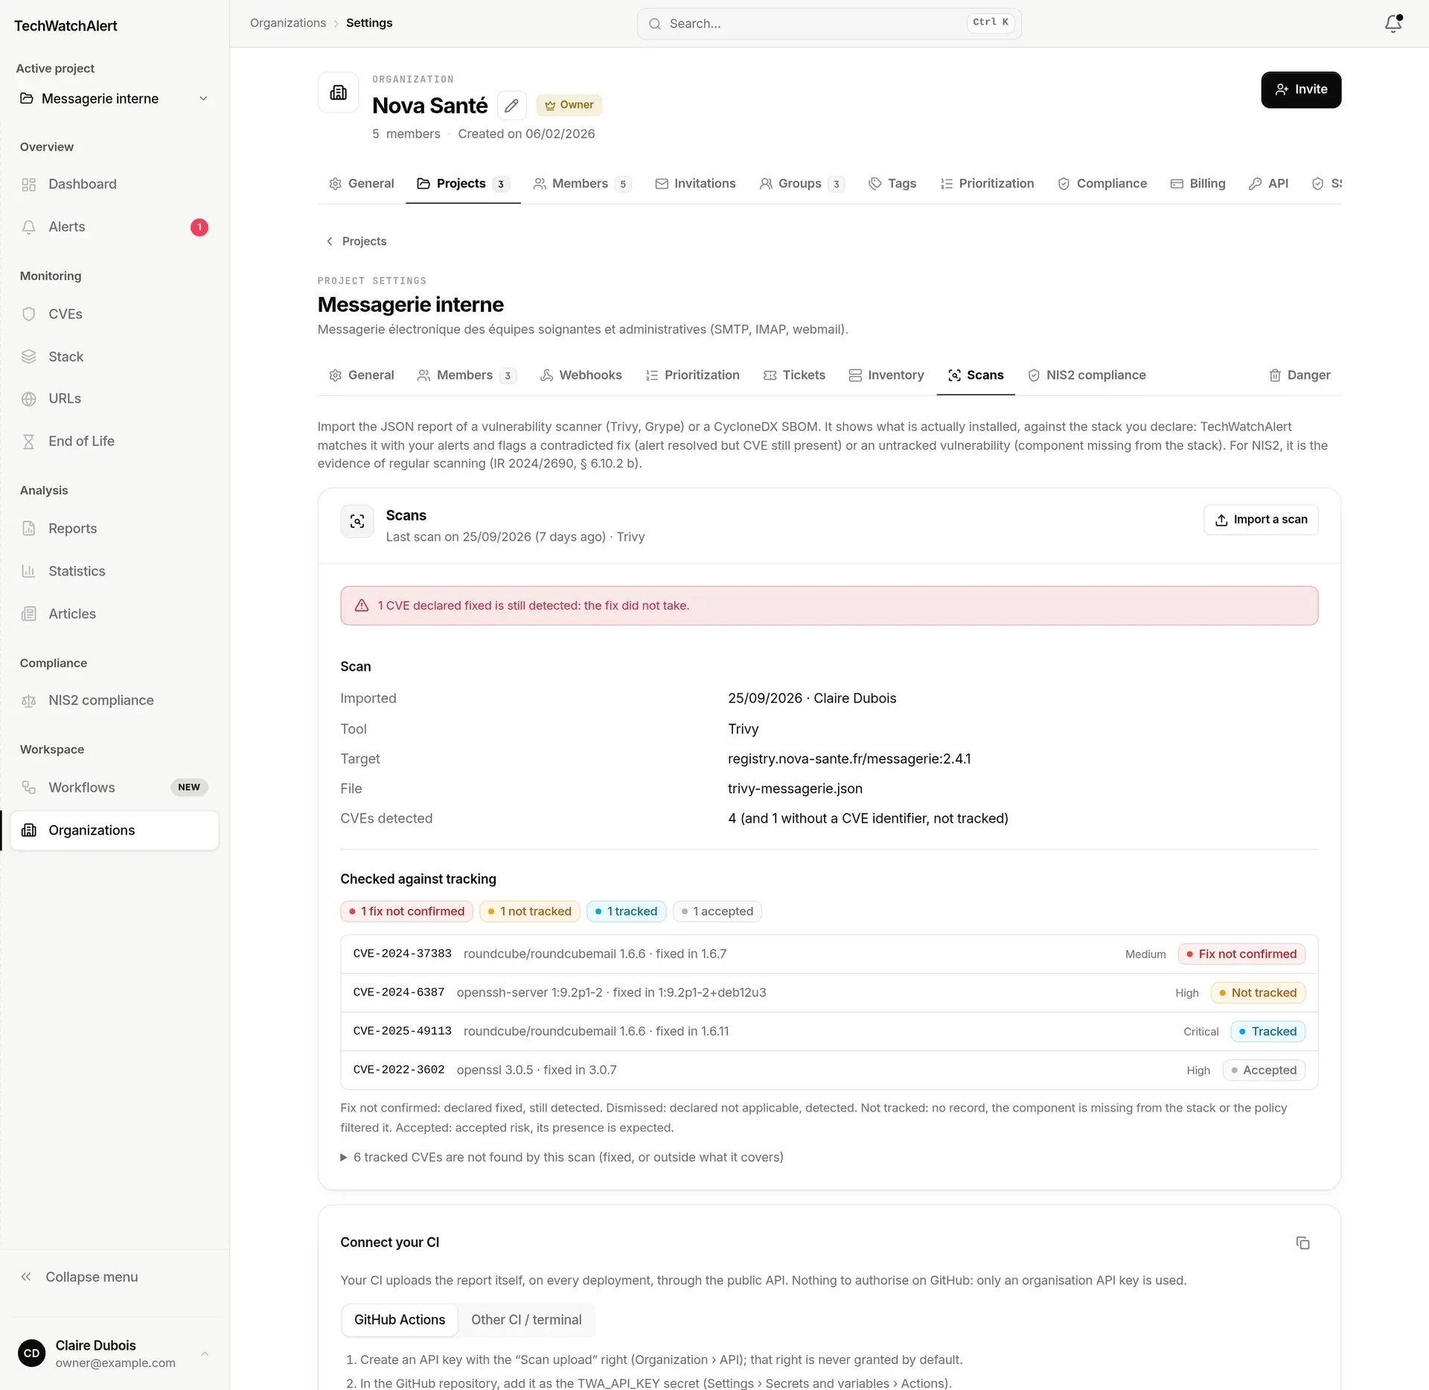
Task: Expand the 6 tracked CVEs not found disclosure
Action: (x=562, y=1157)
